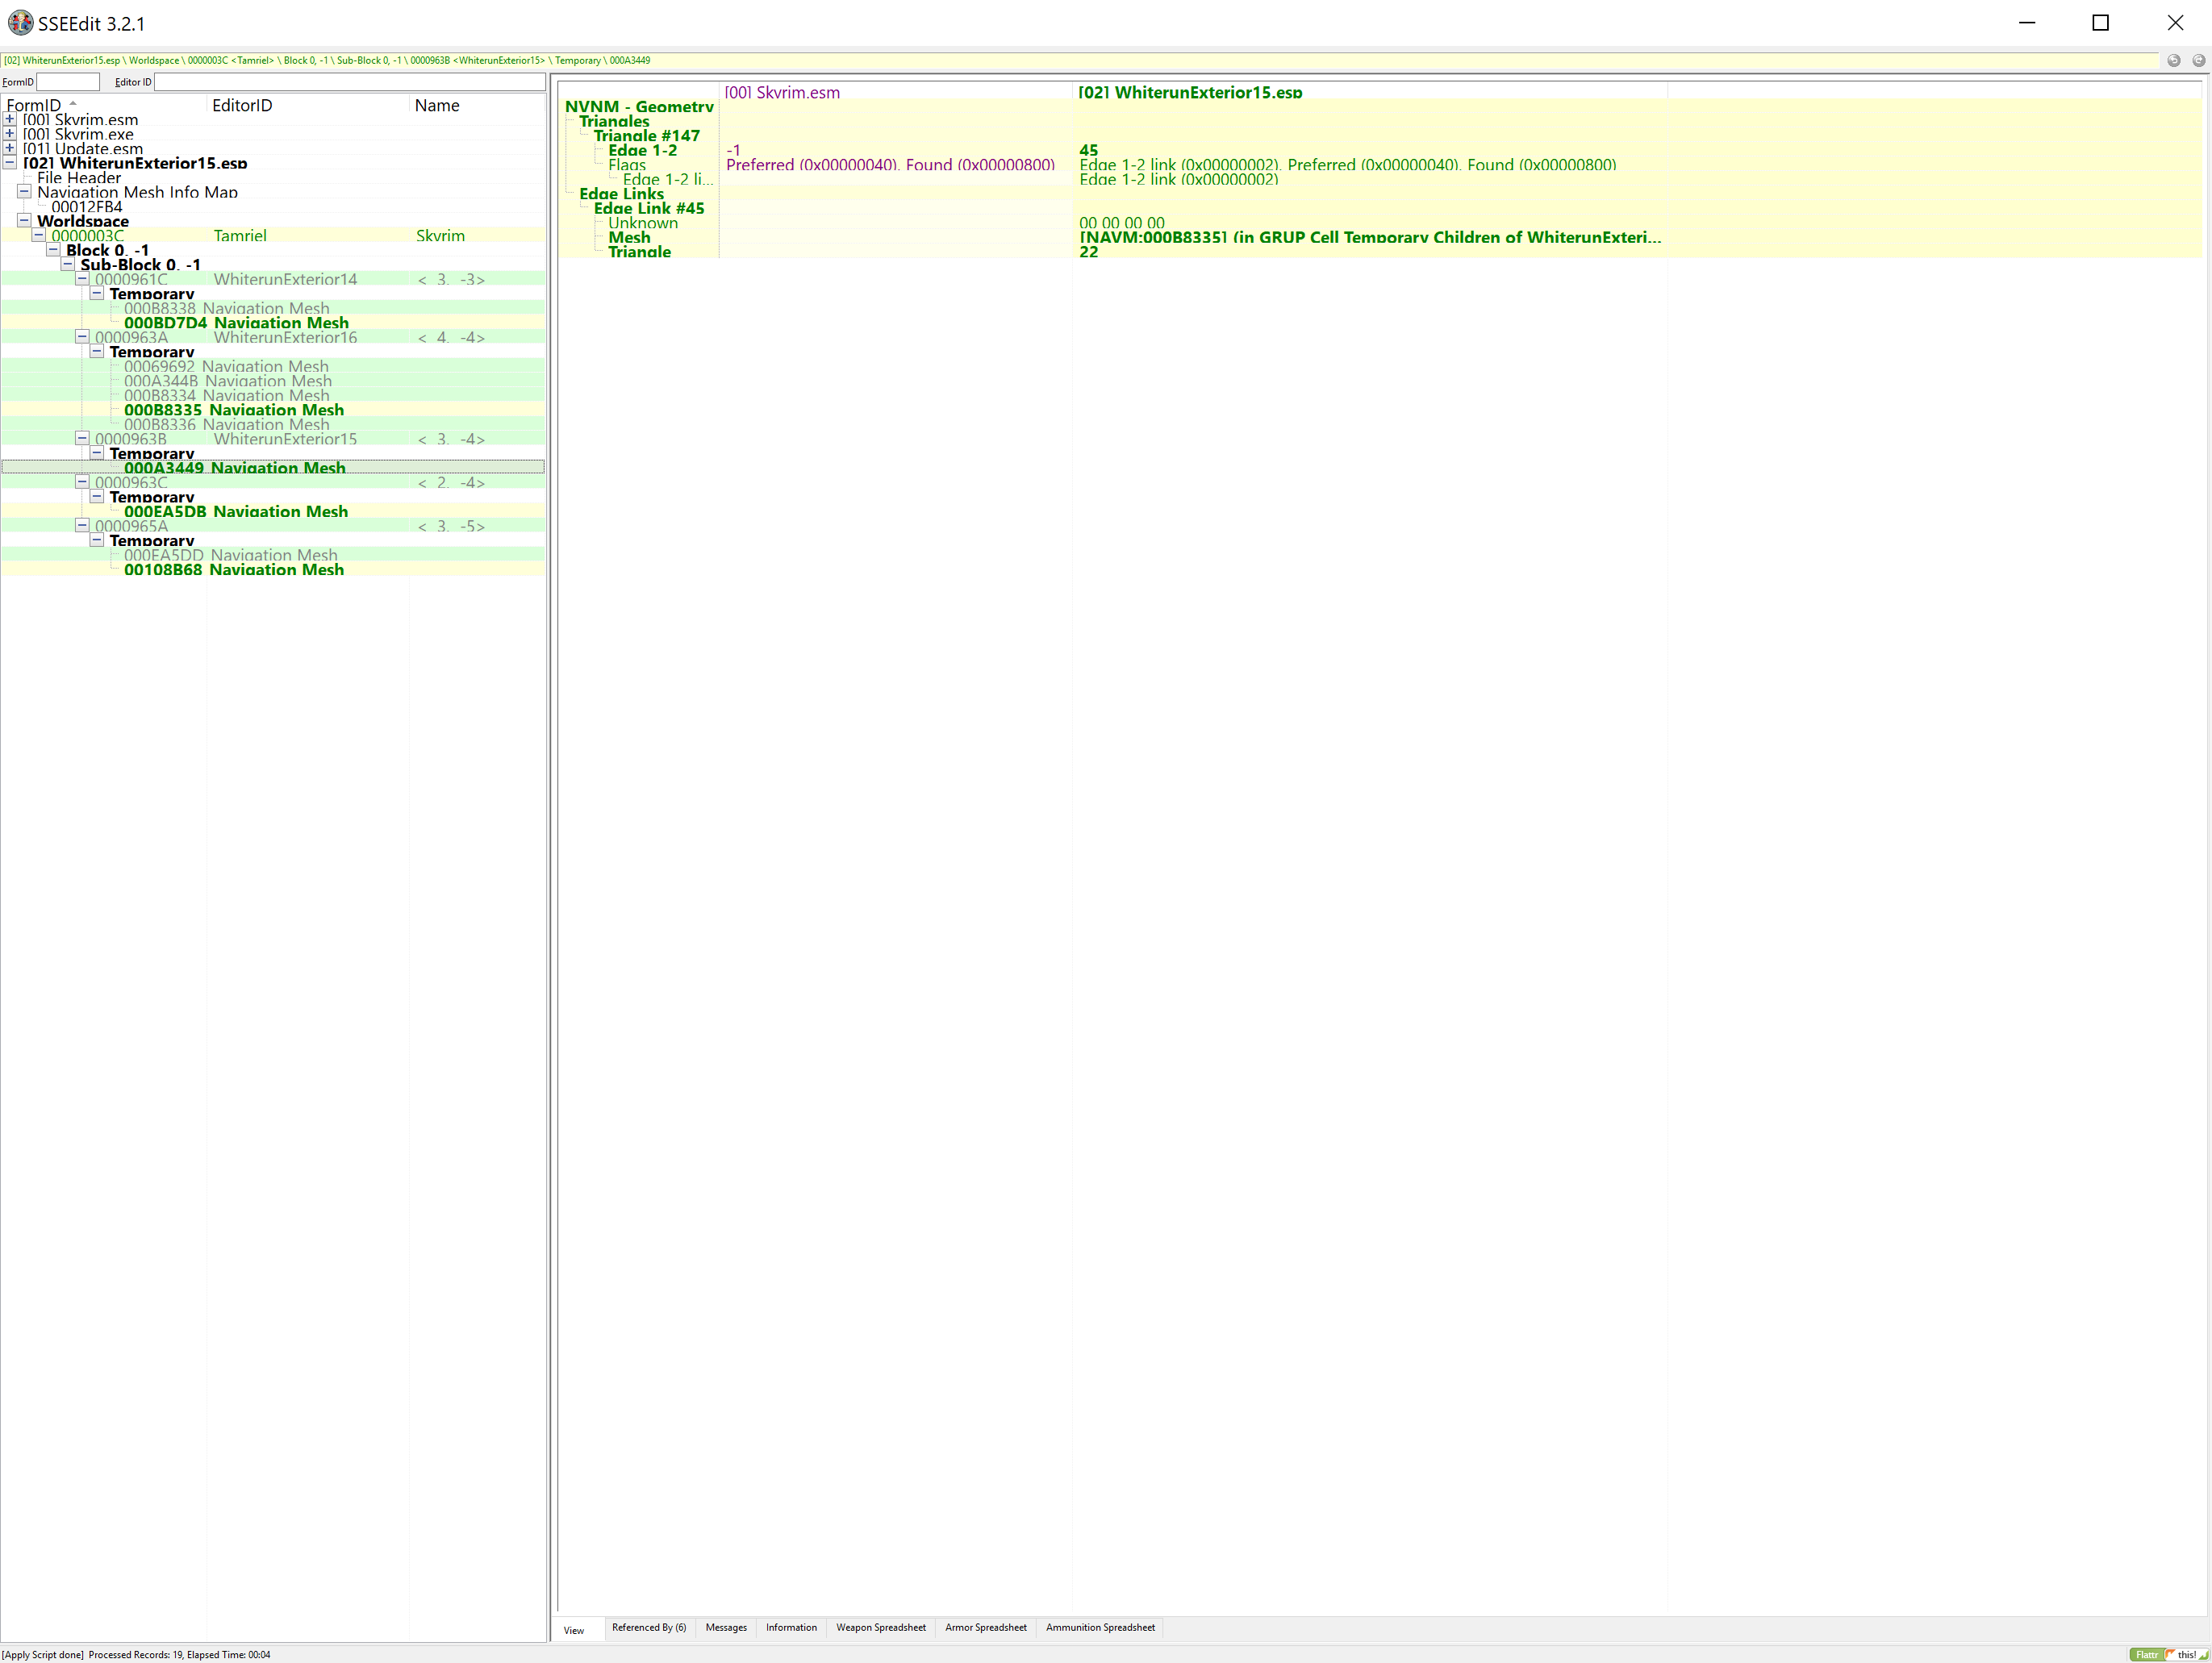2212x1663 pixels.
Task: Collapse the Navigation Mesh Info Map node
Action: click(x=24, y=191)
